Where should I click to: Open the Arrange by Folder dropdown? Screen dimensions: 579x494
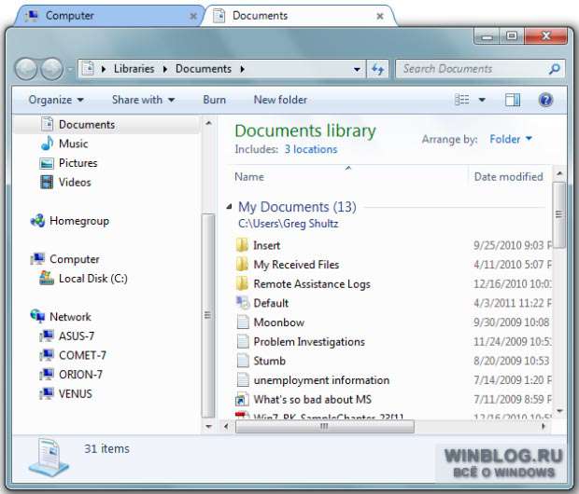(511, 139)
